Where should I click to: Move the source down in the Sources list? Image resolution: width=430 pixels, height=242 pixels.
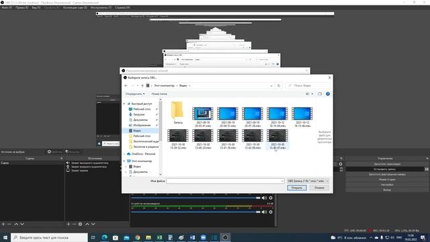click(93, 224)
